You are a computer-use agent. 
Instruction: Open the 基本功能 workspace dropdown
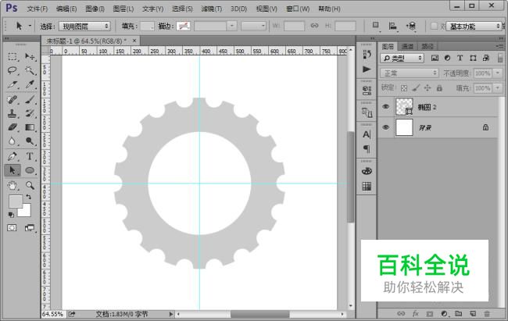(474, 27)
